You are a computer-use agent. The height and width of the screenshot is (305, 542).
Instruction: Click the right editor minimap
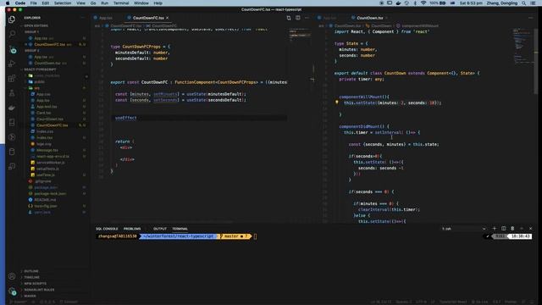click(523, 47)
